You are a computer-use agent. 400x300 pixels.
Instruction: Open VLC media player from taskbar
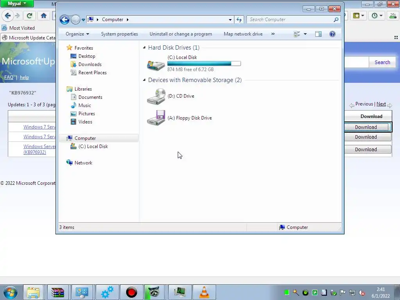(x=204, y=292)
